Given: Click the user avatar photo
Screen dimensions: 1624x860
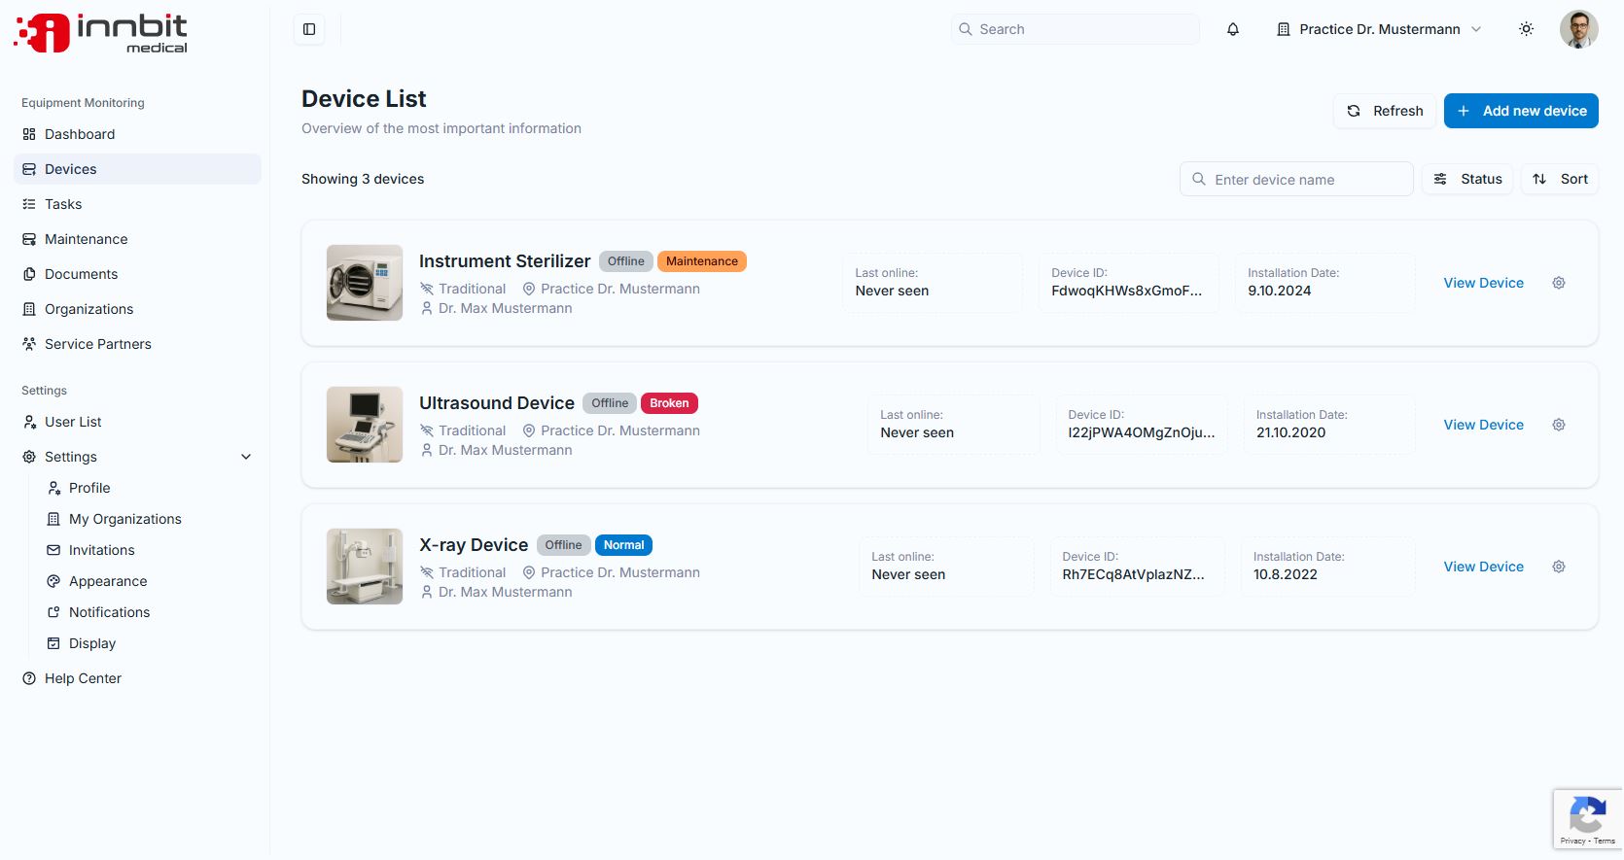Looking at the screenshot, I should [x=1578, y=29].
